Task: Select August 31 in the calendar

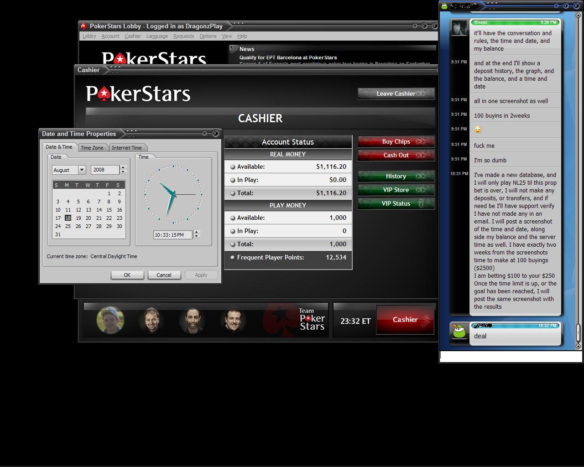Action: point(57,234)
